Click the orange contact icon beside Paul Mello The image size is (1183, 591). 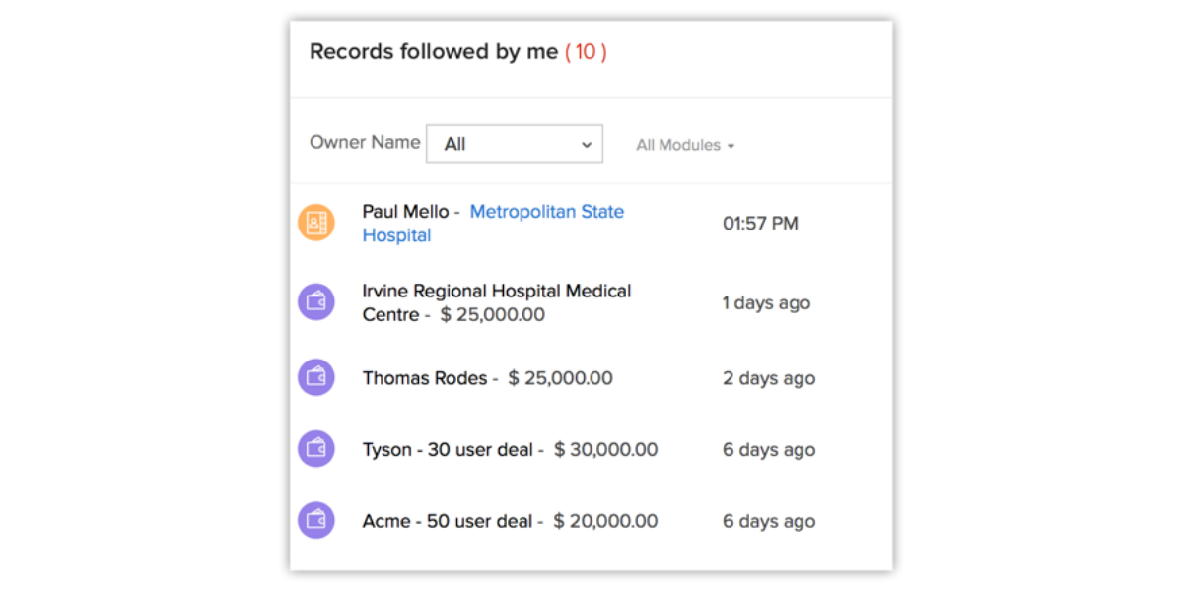point(316,224)
